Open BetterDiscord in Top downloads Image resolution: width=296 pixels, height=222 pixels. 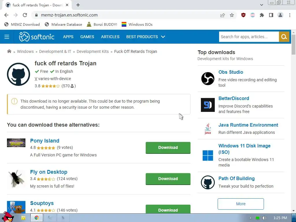pos(234,98)
